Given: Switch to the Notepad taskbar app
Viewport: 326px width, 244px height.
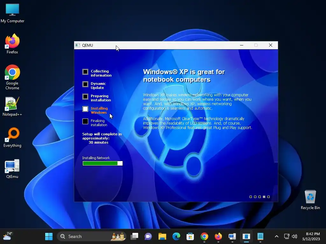Looking at the screenshot, I should pos(260,236).
